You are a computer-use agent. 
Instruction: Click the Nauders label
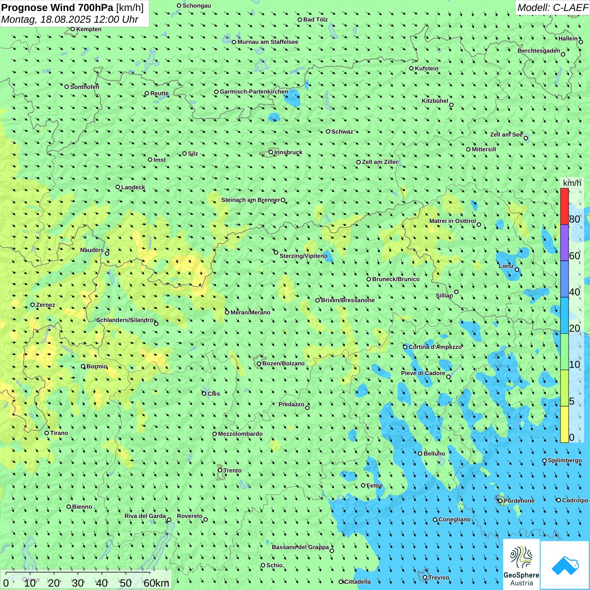click(92, 250)
